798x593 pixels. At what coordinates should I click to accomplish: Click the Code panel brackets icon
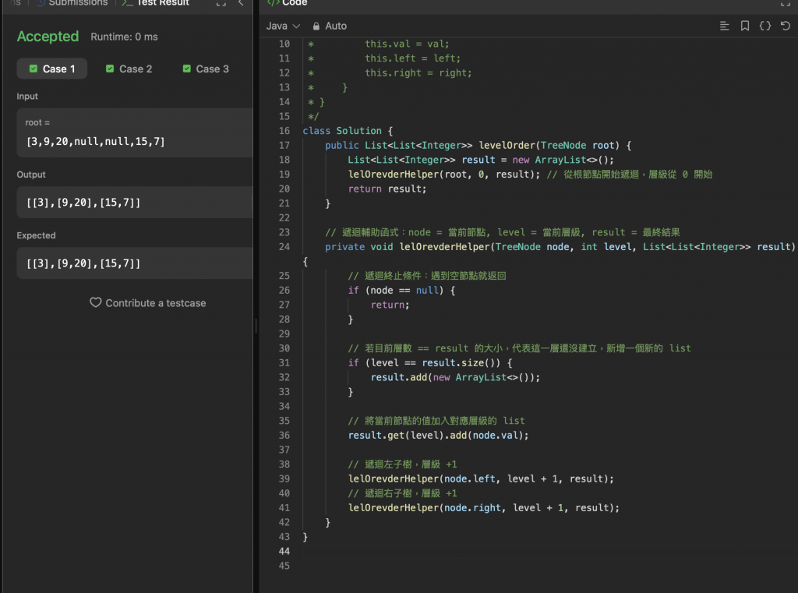coord(274,2)
